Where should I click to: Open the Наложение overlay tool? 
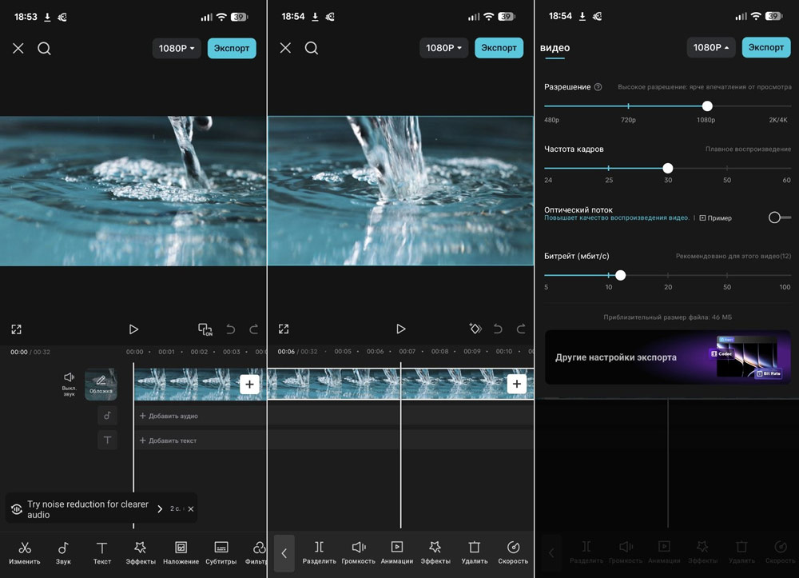[181, 552]
